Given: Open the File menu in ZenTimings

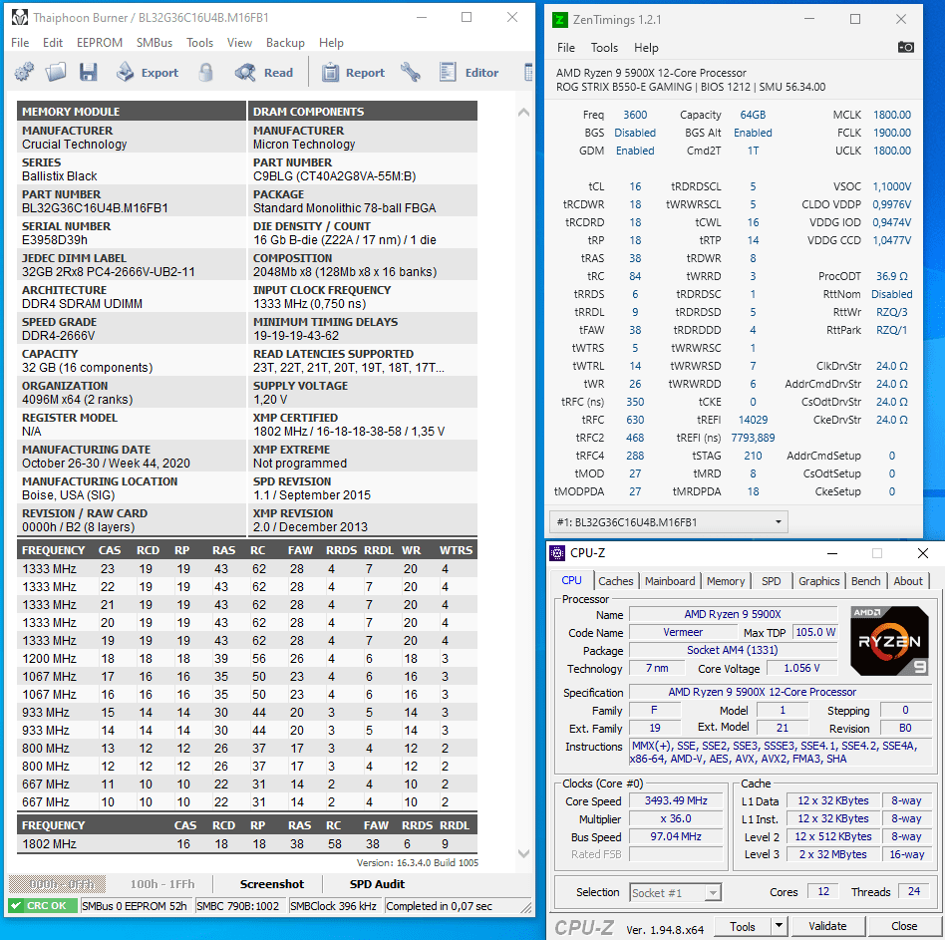Looking at the screenshot, I should pyautogui.click(x=566, y=48).
